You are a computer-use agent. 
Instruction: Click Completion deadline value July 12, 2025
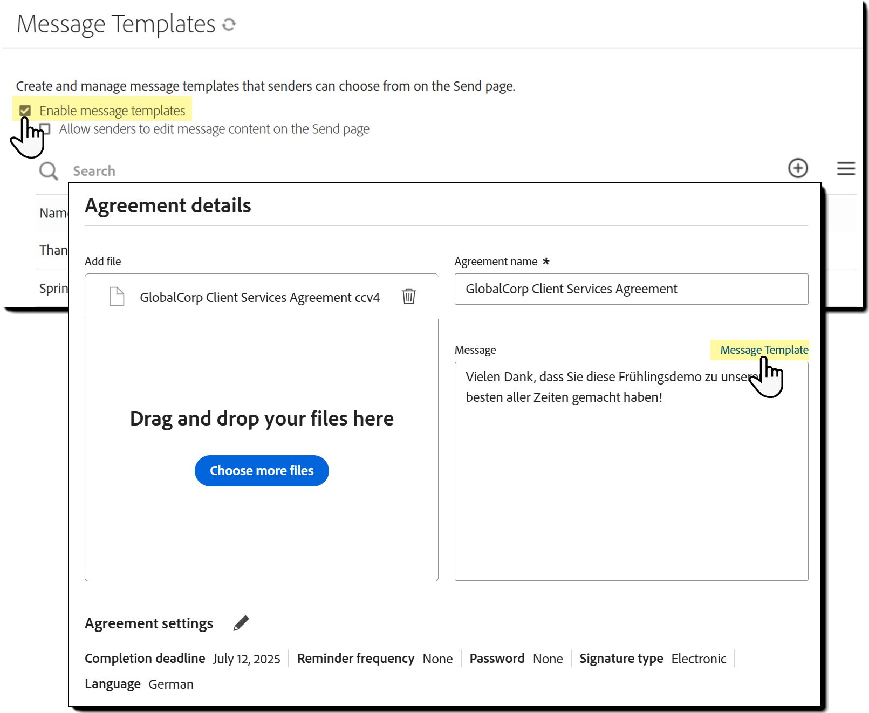(x=247, y=659)
